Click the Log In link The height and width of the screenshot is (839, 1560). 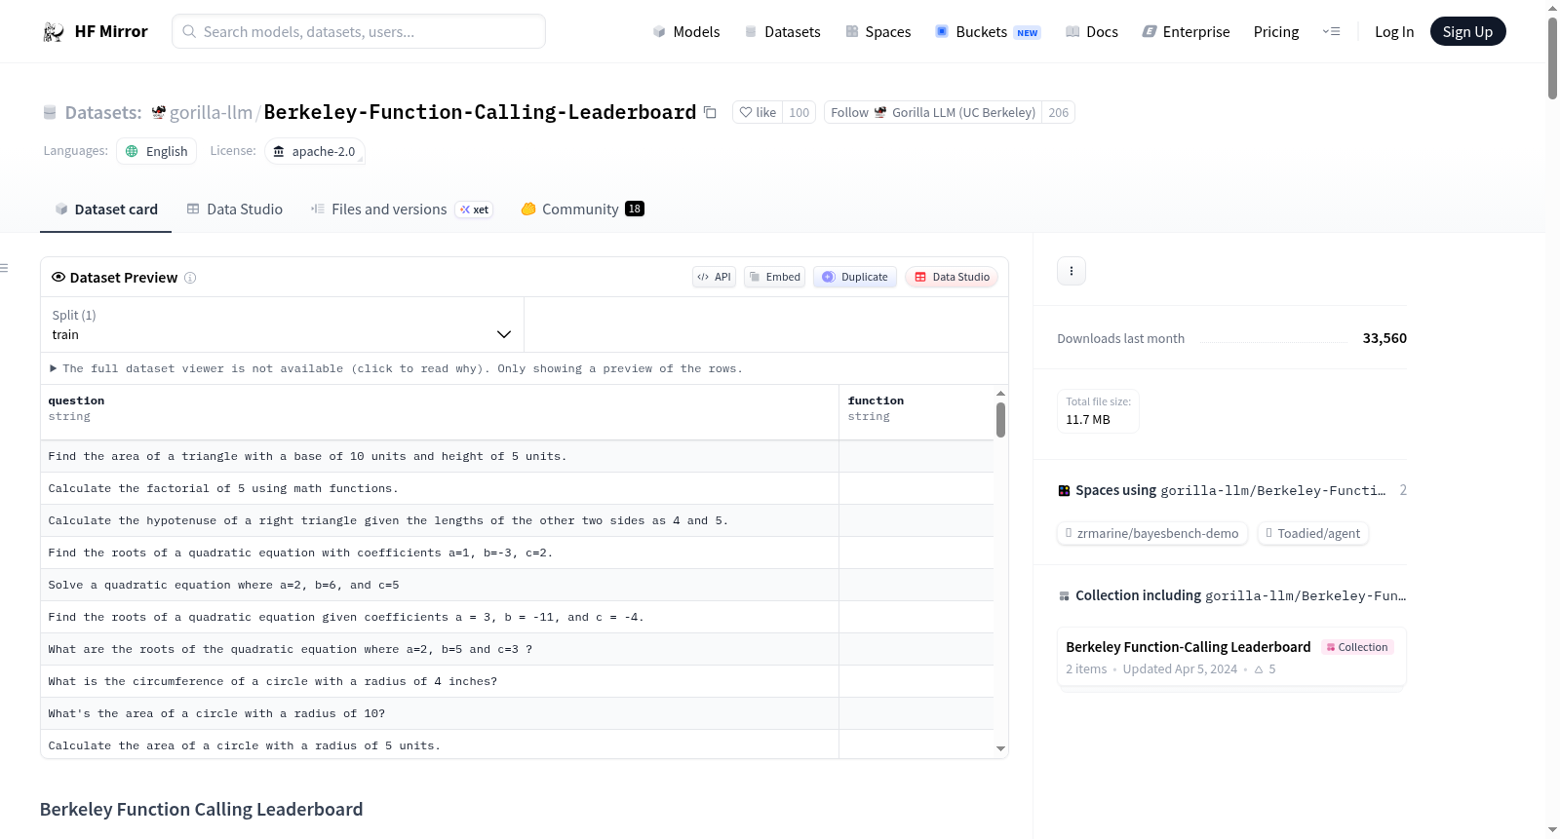point(1394,32)
